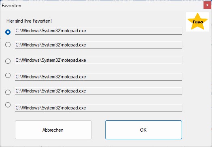Viewport: 212px width, 147px height.
Task: Confirm selection with the OK button
Action: pyautogui.click(x=144, y=130)
